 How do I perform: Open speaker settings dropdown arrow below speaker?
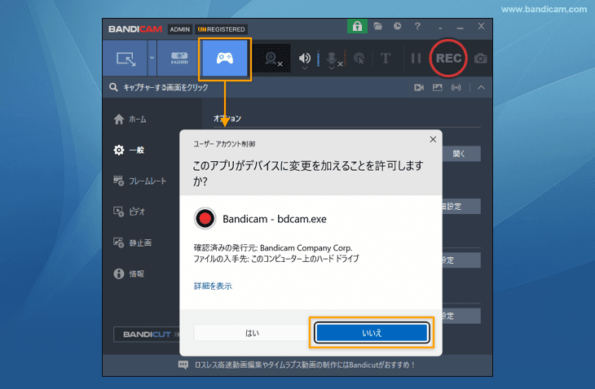click(x=305, y=68)
